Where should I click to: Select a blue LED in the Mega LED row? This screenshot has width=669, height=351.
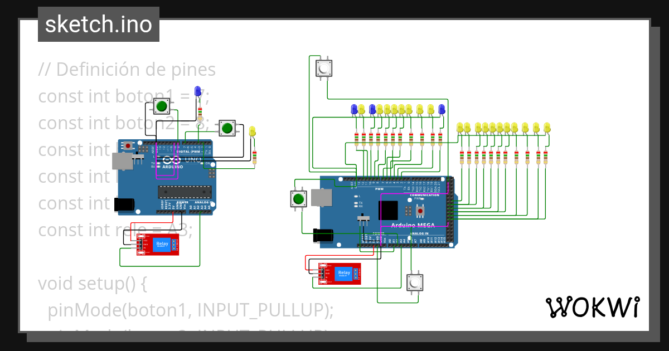coord(354,109)
